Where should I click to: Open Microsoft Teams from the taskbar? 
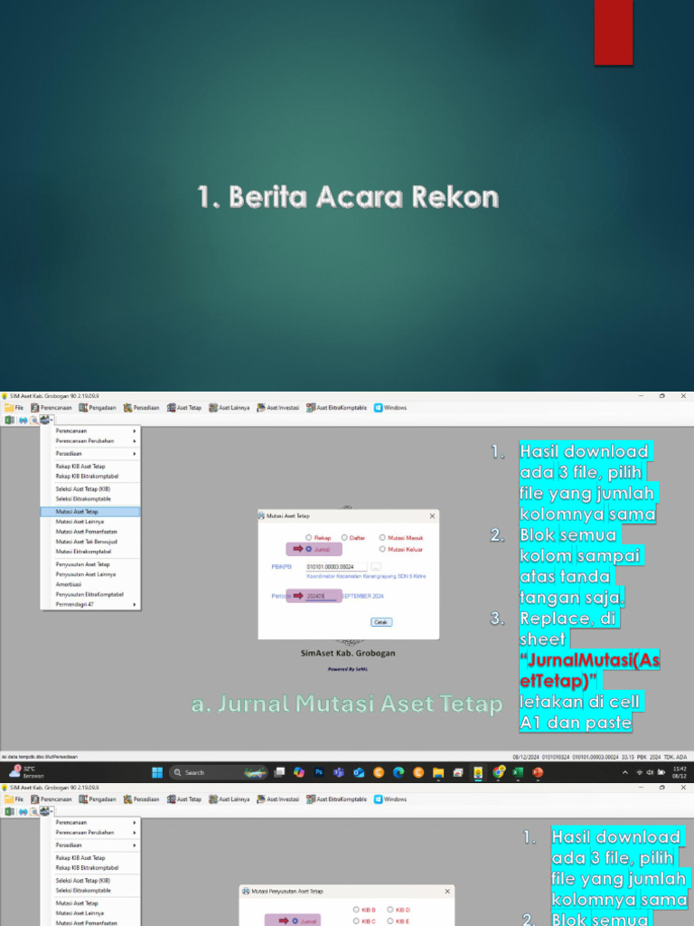(x=339, y=772)
